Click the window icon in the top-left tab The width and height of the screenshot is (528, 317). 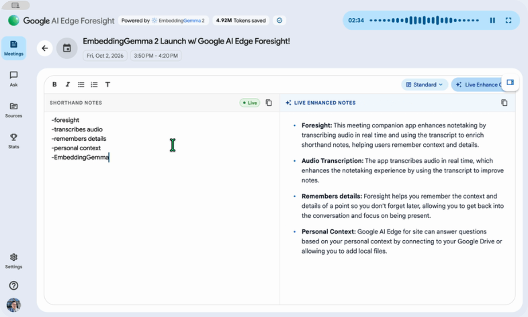(16, 5)
